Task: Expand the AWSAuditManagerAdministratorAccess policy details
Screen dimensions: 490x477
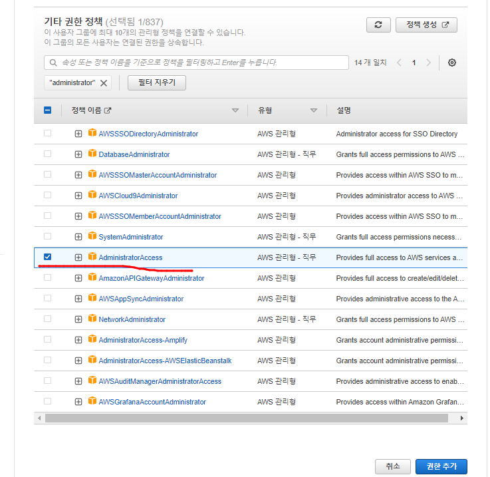Action: pos(78,382)
